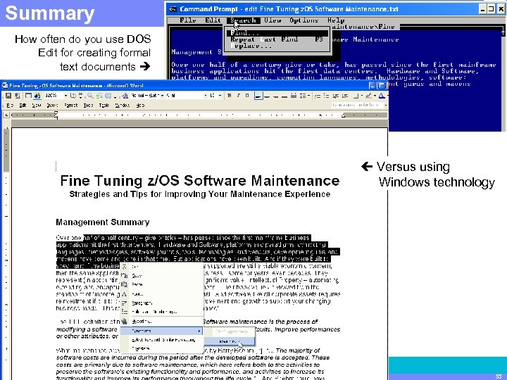Click the Paragraph icon in context menu
The image size is (507, 380).
(x=125, y=303)
